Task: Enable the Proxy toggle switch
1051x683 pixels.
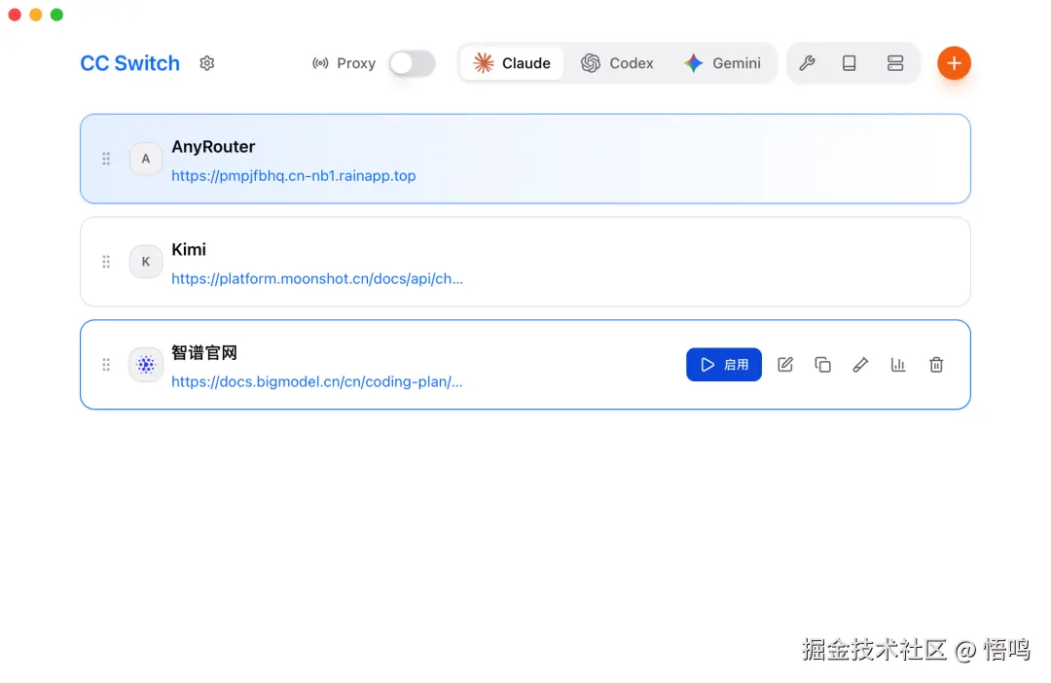Action: coord(411,62)
